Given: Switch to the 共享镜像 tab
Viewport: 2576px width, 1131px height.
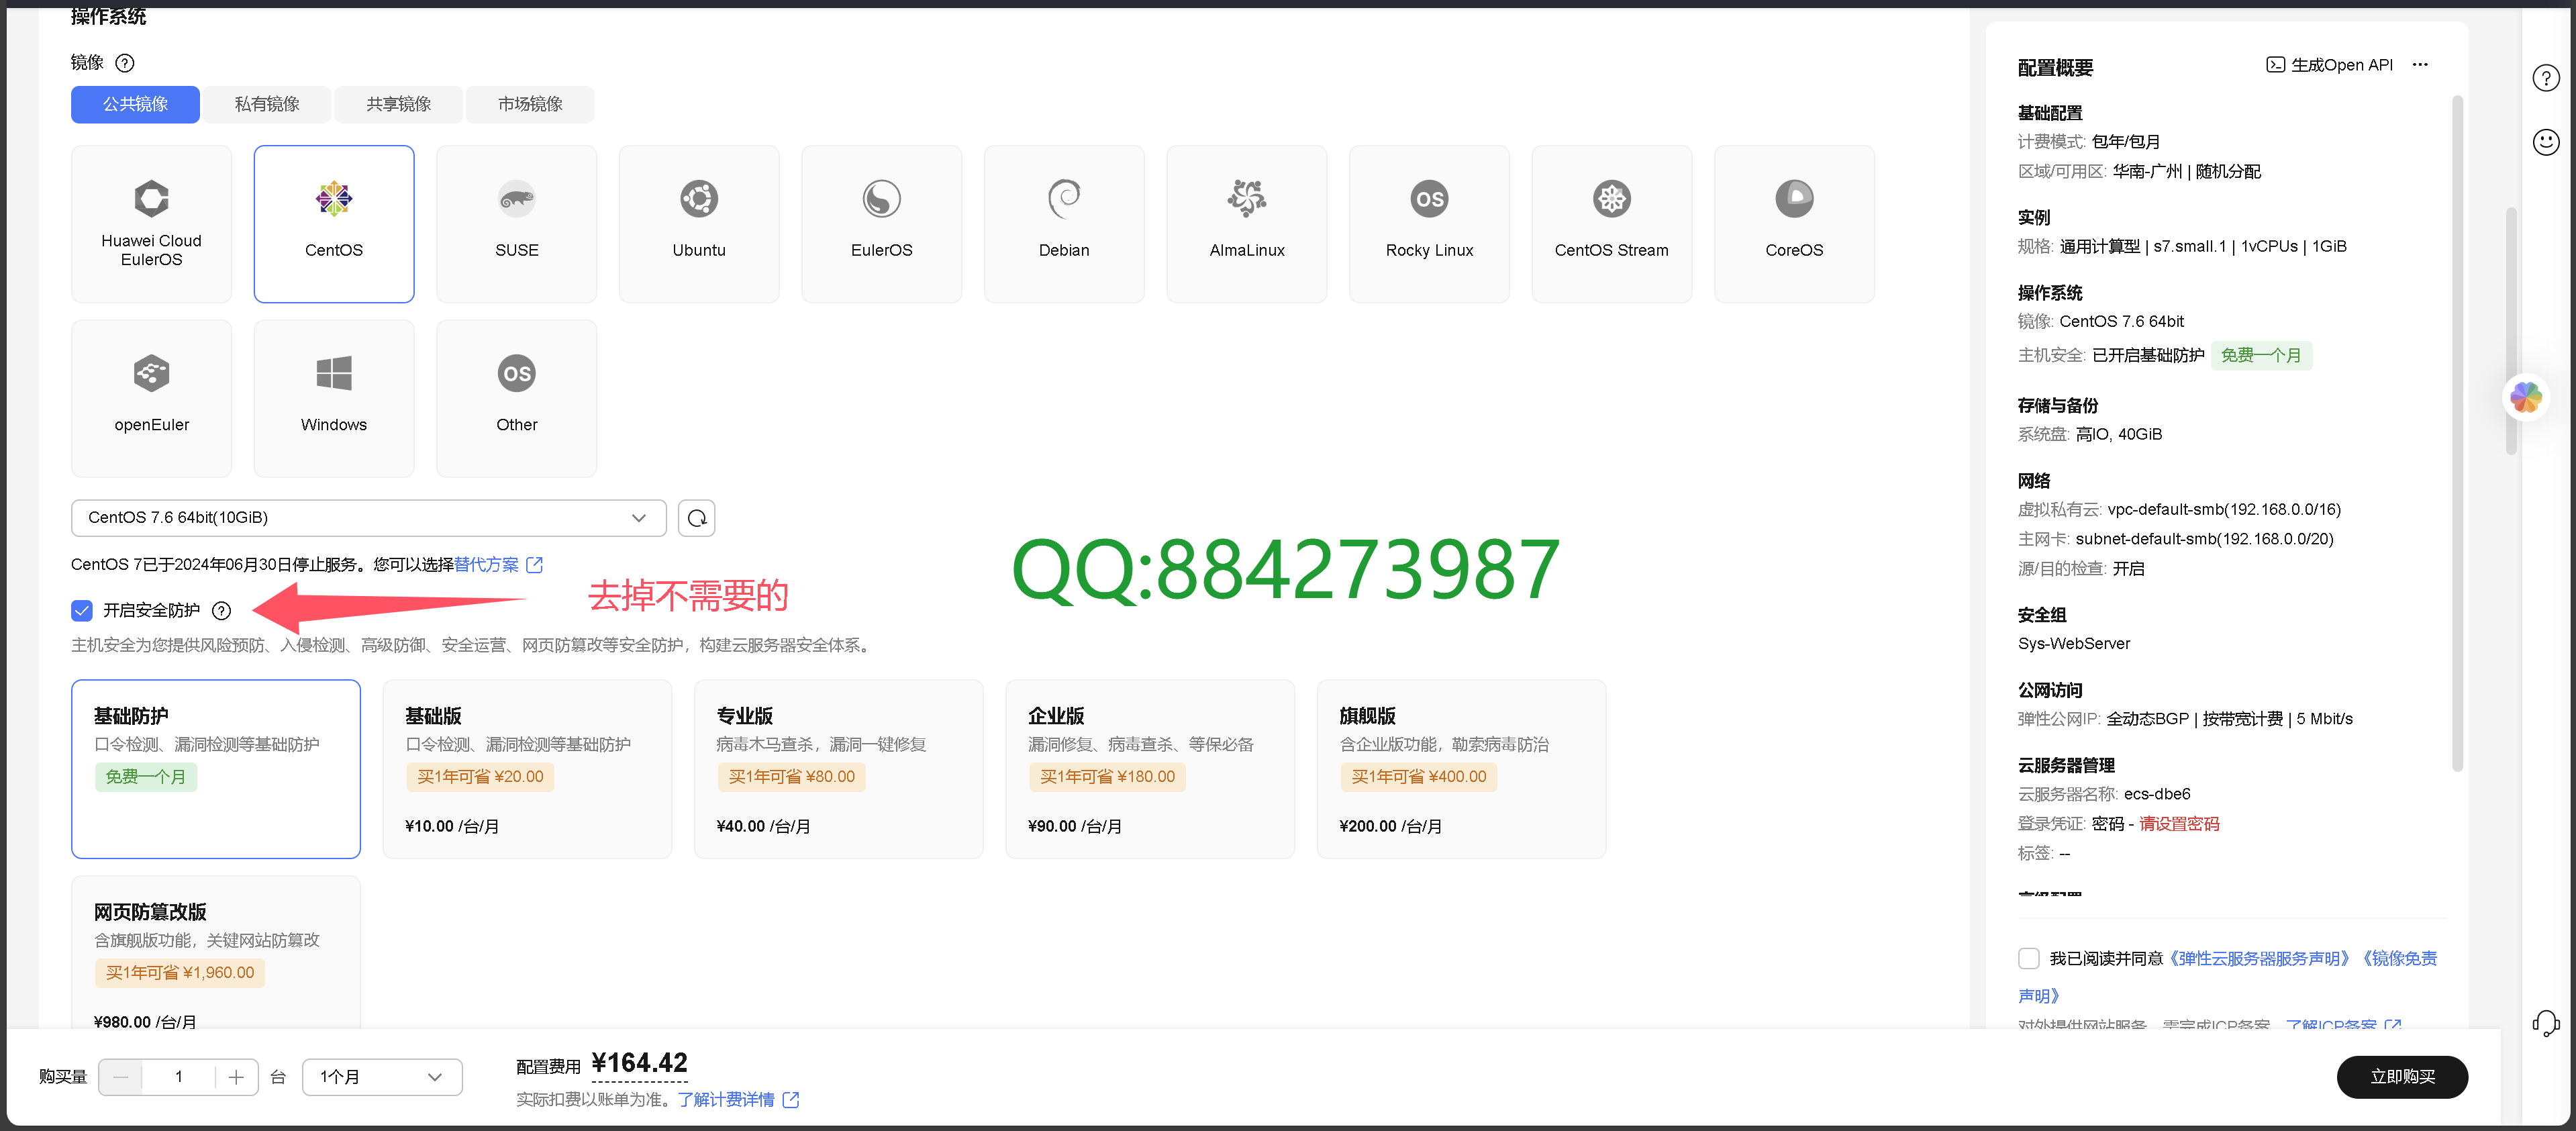Looking at the screenshot, I should (x=398, y=104).
